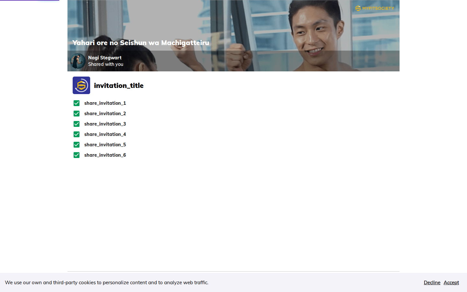Viewport: 467px width, 292px height.
Task: Click the Shared with you text
Action: pos(106,64)
